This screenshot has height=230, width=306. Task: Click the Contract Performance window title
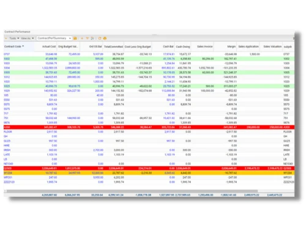(x=17, y=32)
